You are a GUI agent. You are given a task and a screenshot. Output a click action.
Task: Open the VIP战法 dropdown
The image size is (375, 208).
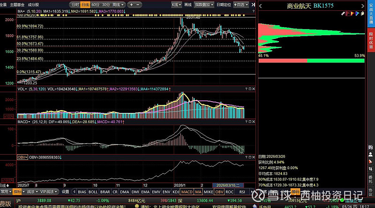click(49, 192)
